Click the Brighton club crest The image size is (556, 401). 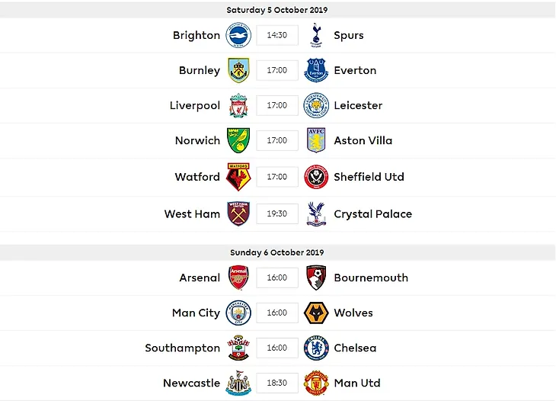(x=238, y=35)
